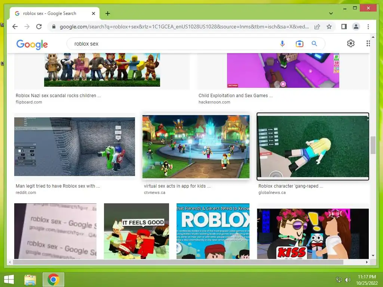Viewport: 383px width, 287px height.
Task: Click the vertical scrollbar up arrow
Action: [373, 37]
